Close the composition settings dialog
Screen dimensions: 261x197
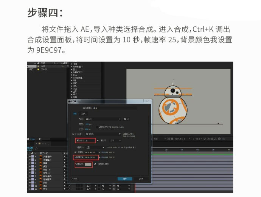tap(147, 101)
